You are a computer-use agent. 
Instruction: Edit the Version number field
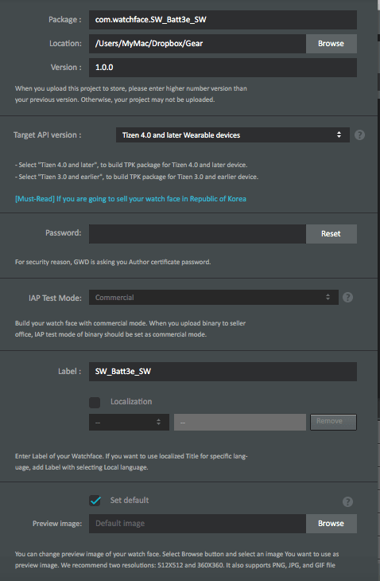(x=223, y=68)
